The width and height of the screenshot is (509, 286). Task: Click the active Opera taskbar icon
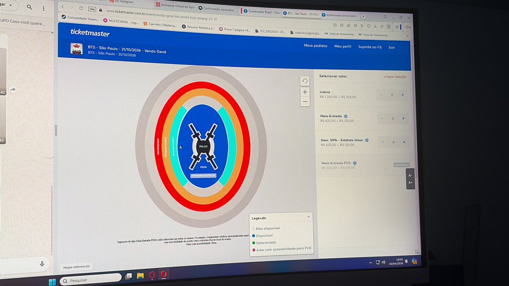(163, 274)
